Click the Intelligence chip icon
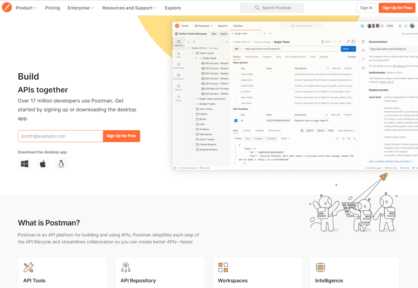 (320, 267)
